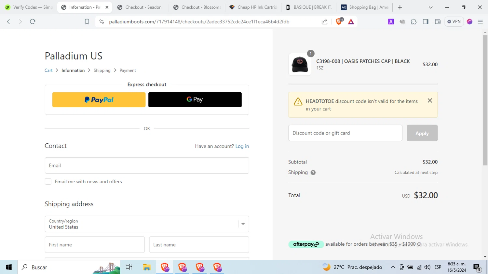This screenshot has height=274, width=488.
Task: Click the Discount code or gift card field
Action: (x=345, y=133)
